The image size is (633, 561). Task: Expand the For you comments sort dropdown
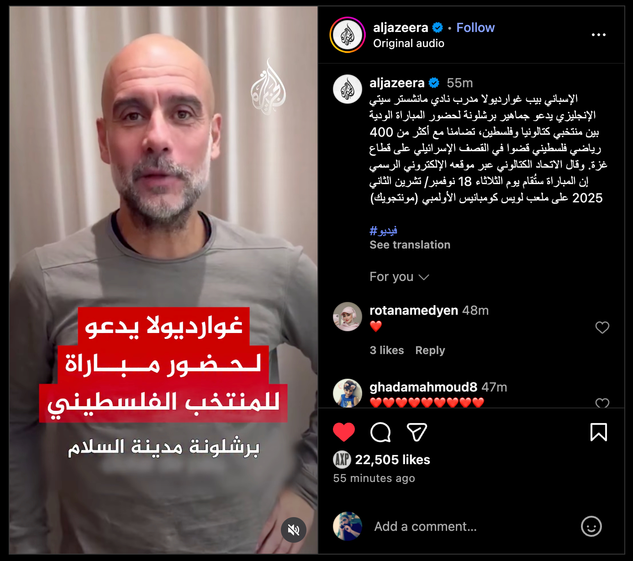(399, 277)
